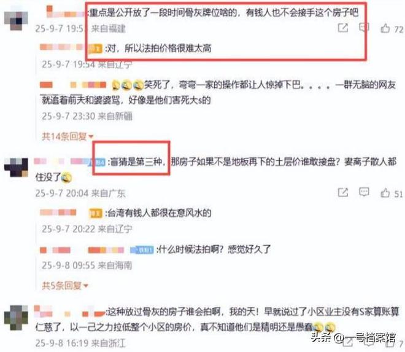Open the Zhejiang commenter's username
This screenshot has height=352, width=405.
(69, 311)
